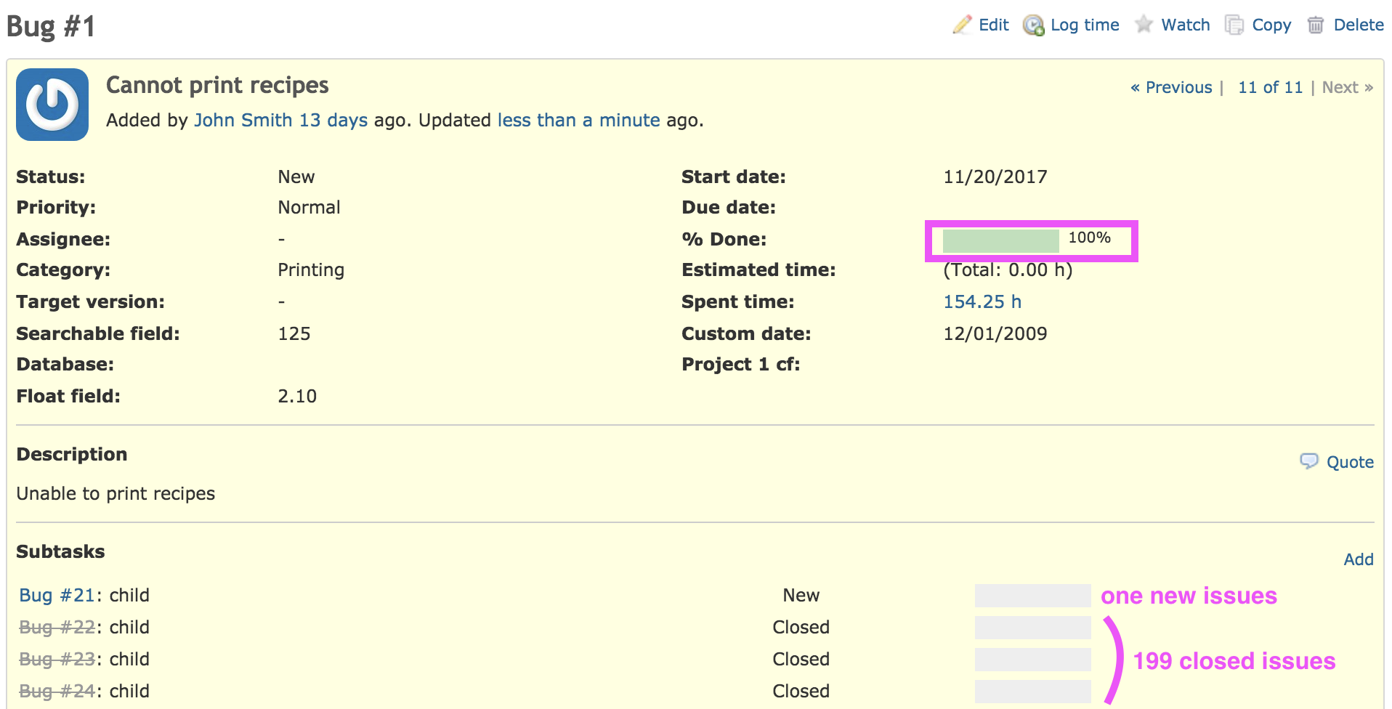Image resolution: width=1392 pixels, height=709 pixels.
Task: Click John Smith's avatar image
Action: pyautogui.click(x=52, y=105)
